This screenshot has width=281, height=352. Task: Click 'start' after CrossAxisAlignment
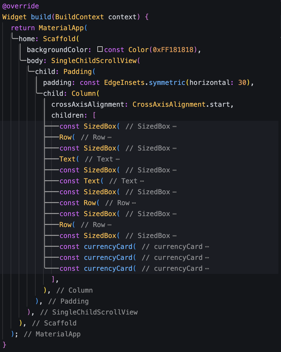point(220,104)
